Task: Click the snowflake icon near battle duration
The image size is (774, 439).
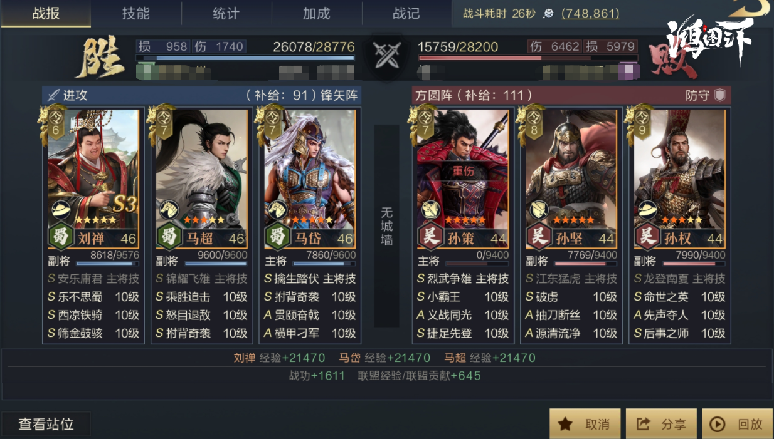Action: coord(549,13)
